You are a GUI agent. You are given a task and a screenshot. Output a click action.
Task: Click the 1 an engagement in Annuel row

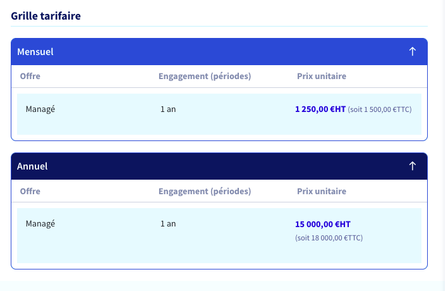tap(168, 224)
